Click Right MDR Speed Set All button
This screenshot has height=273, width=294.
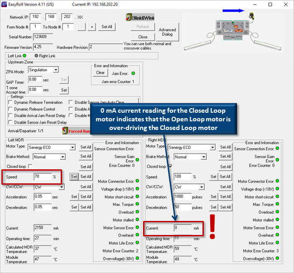[x=225, y=177]
